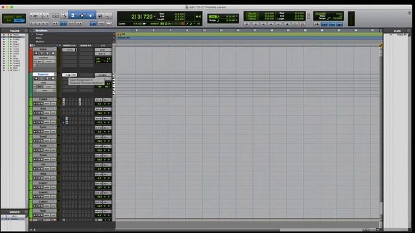
Task: Select the Snare track name
Action: click(x=43, y=118)
